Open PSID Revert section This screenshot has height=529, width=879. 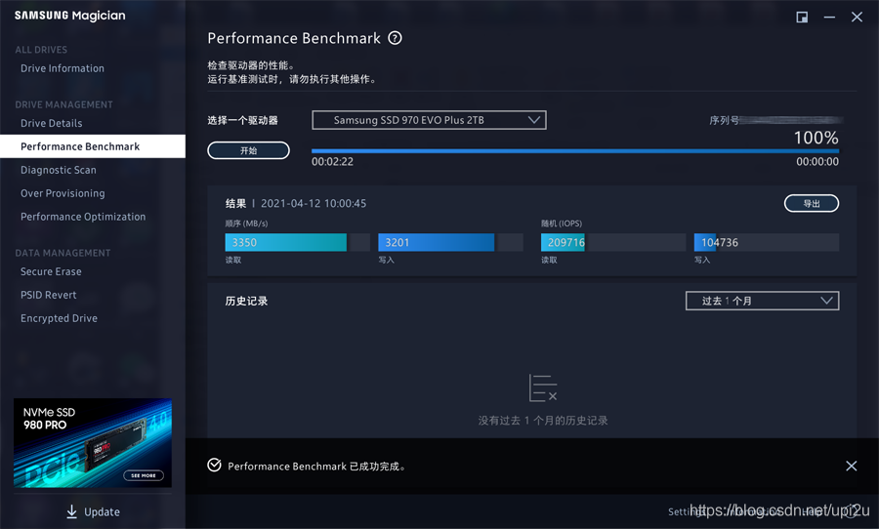(48, 295)
